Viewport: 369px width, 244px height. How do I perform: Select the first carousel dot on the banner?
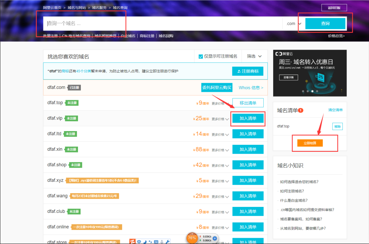pos(303,91)
